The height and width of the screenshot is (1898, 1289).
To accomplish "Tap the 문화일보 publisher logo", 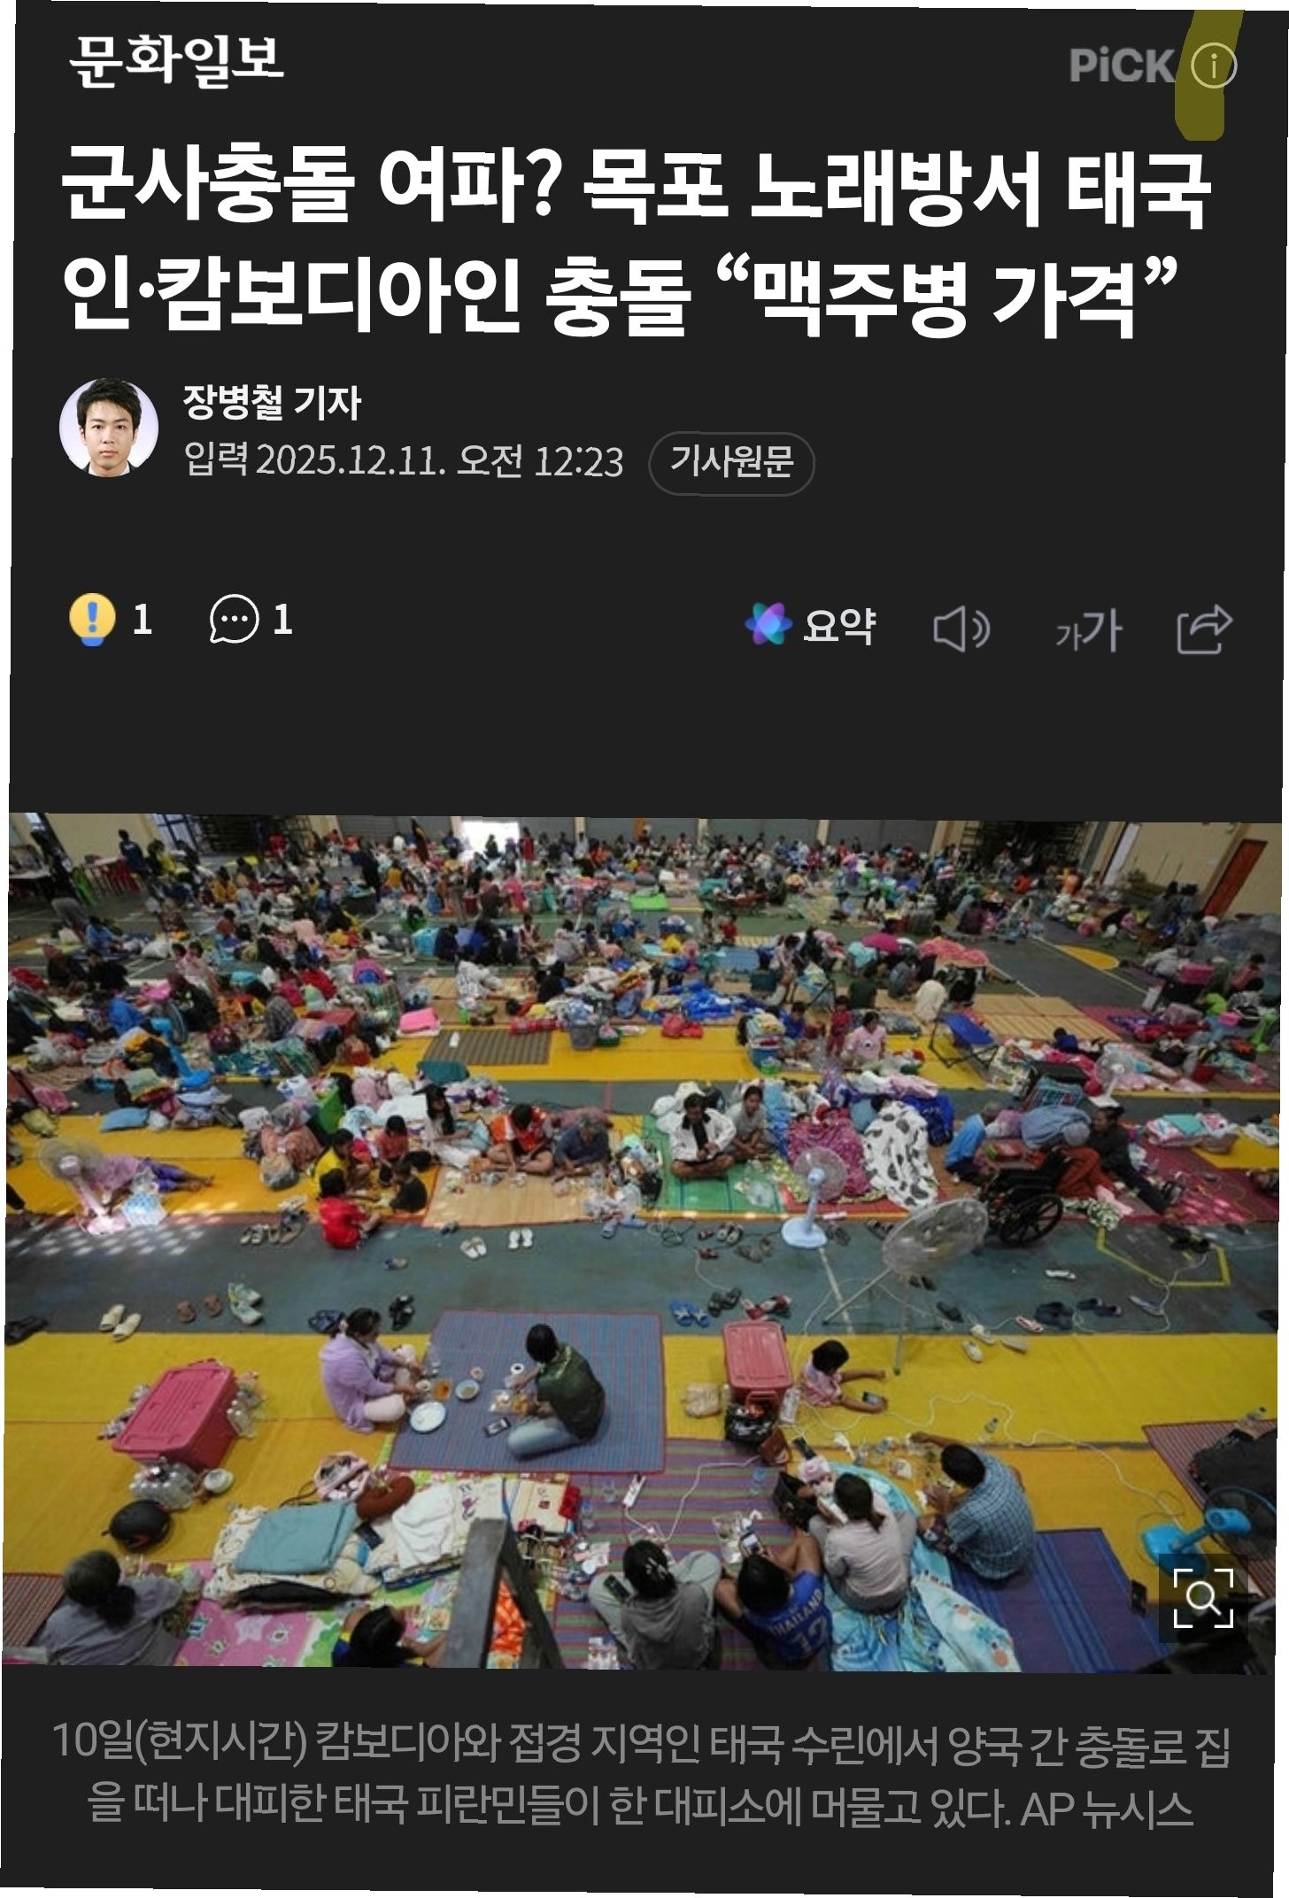I will [176, 61].
